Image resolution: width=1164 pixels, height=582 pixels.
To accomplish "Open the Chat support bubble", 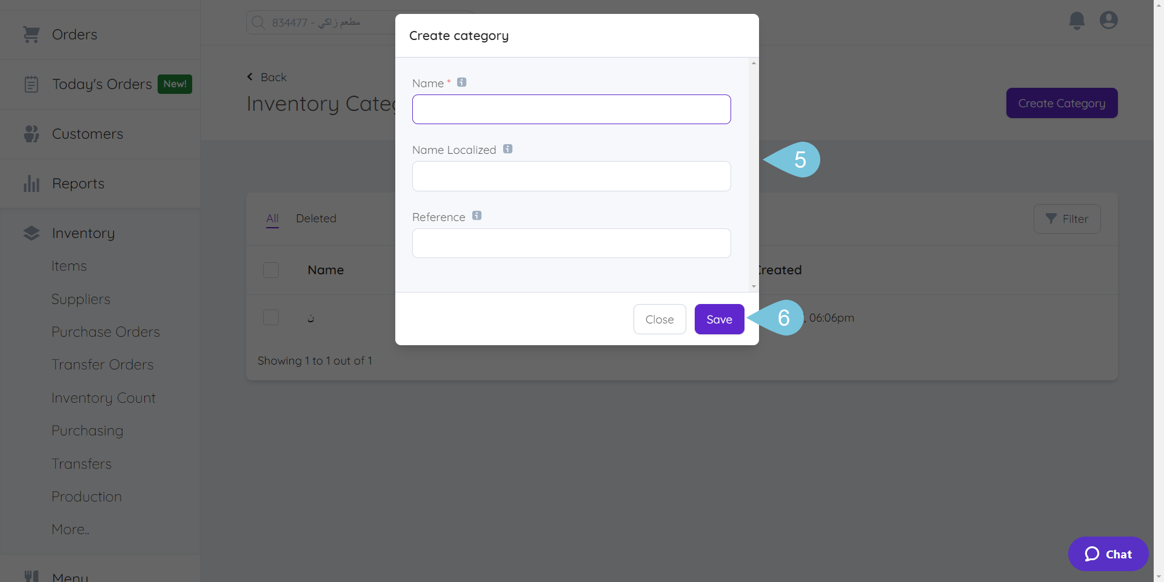I will [x=1108, y=554].
